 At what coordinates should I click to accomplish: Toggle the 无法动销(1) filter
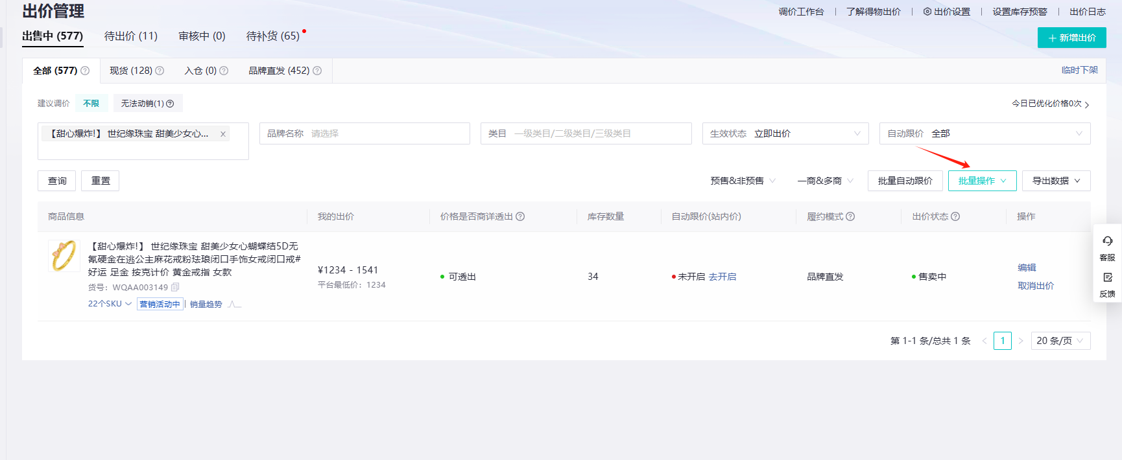pyautogui.click(x=147, y=104)
